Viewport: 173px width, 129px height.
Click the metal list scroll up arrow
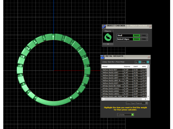[148, 66]
